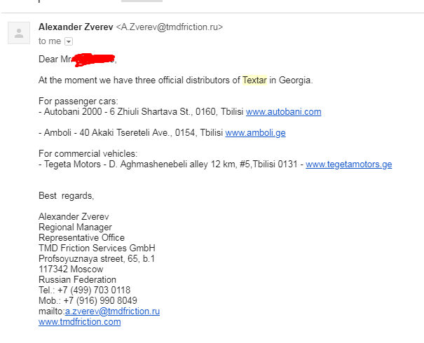Click 'TMD Friction Services GmbH' in signature
The image size is (424, 343).
[97, 248]
